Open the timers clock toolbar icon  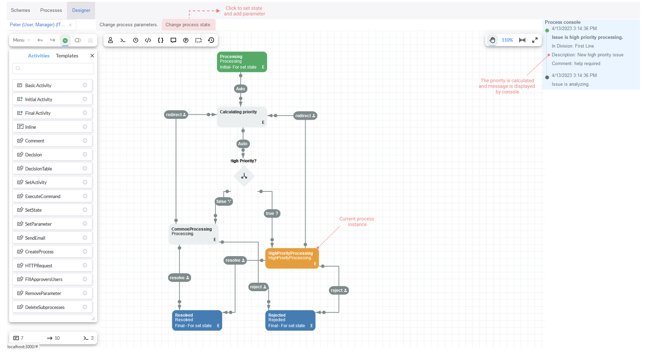click(136, 40)
